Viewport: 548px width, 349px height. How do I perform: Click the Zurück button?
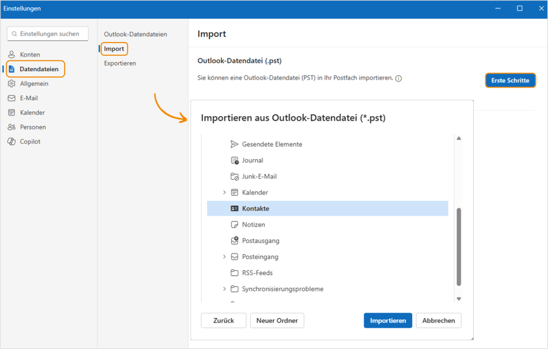[x=223, y=320]
